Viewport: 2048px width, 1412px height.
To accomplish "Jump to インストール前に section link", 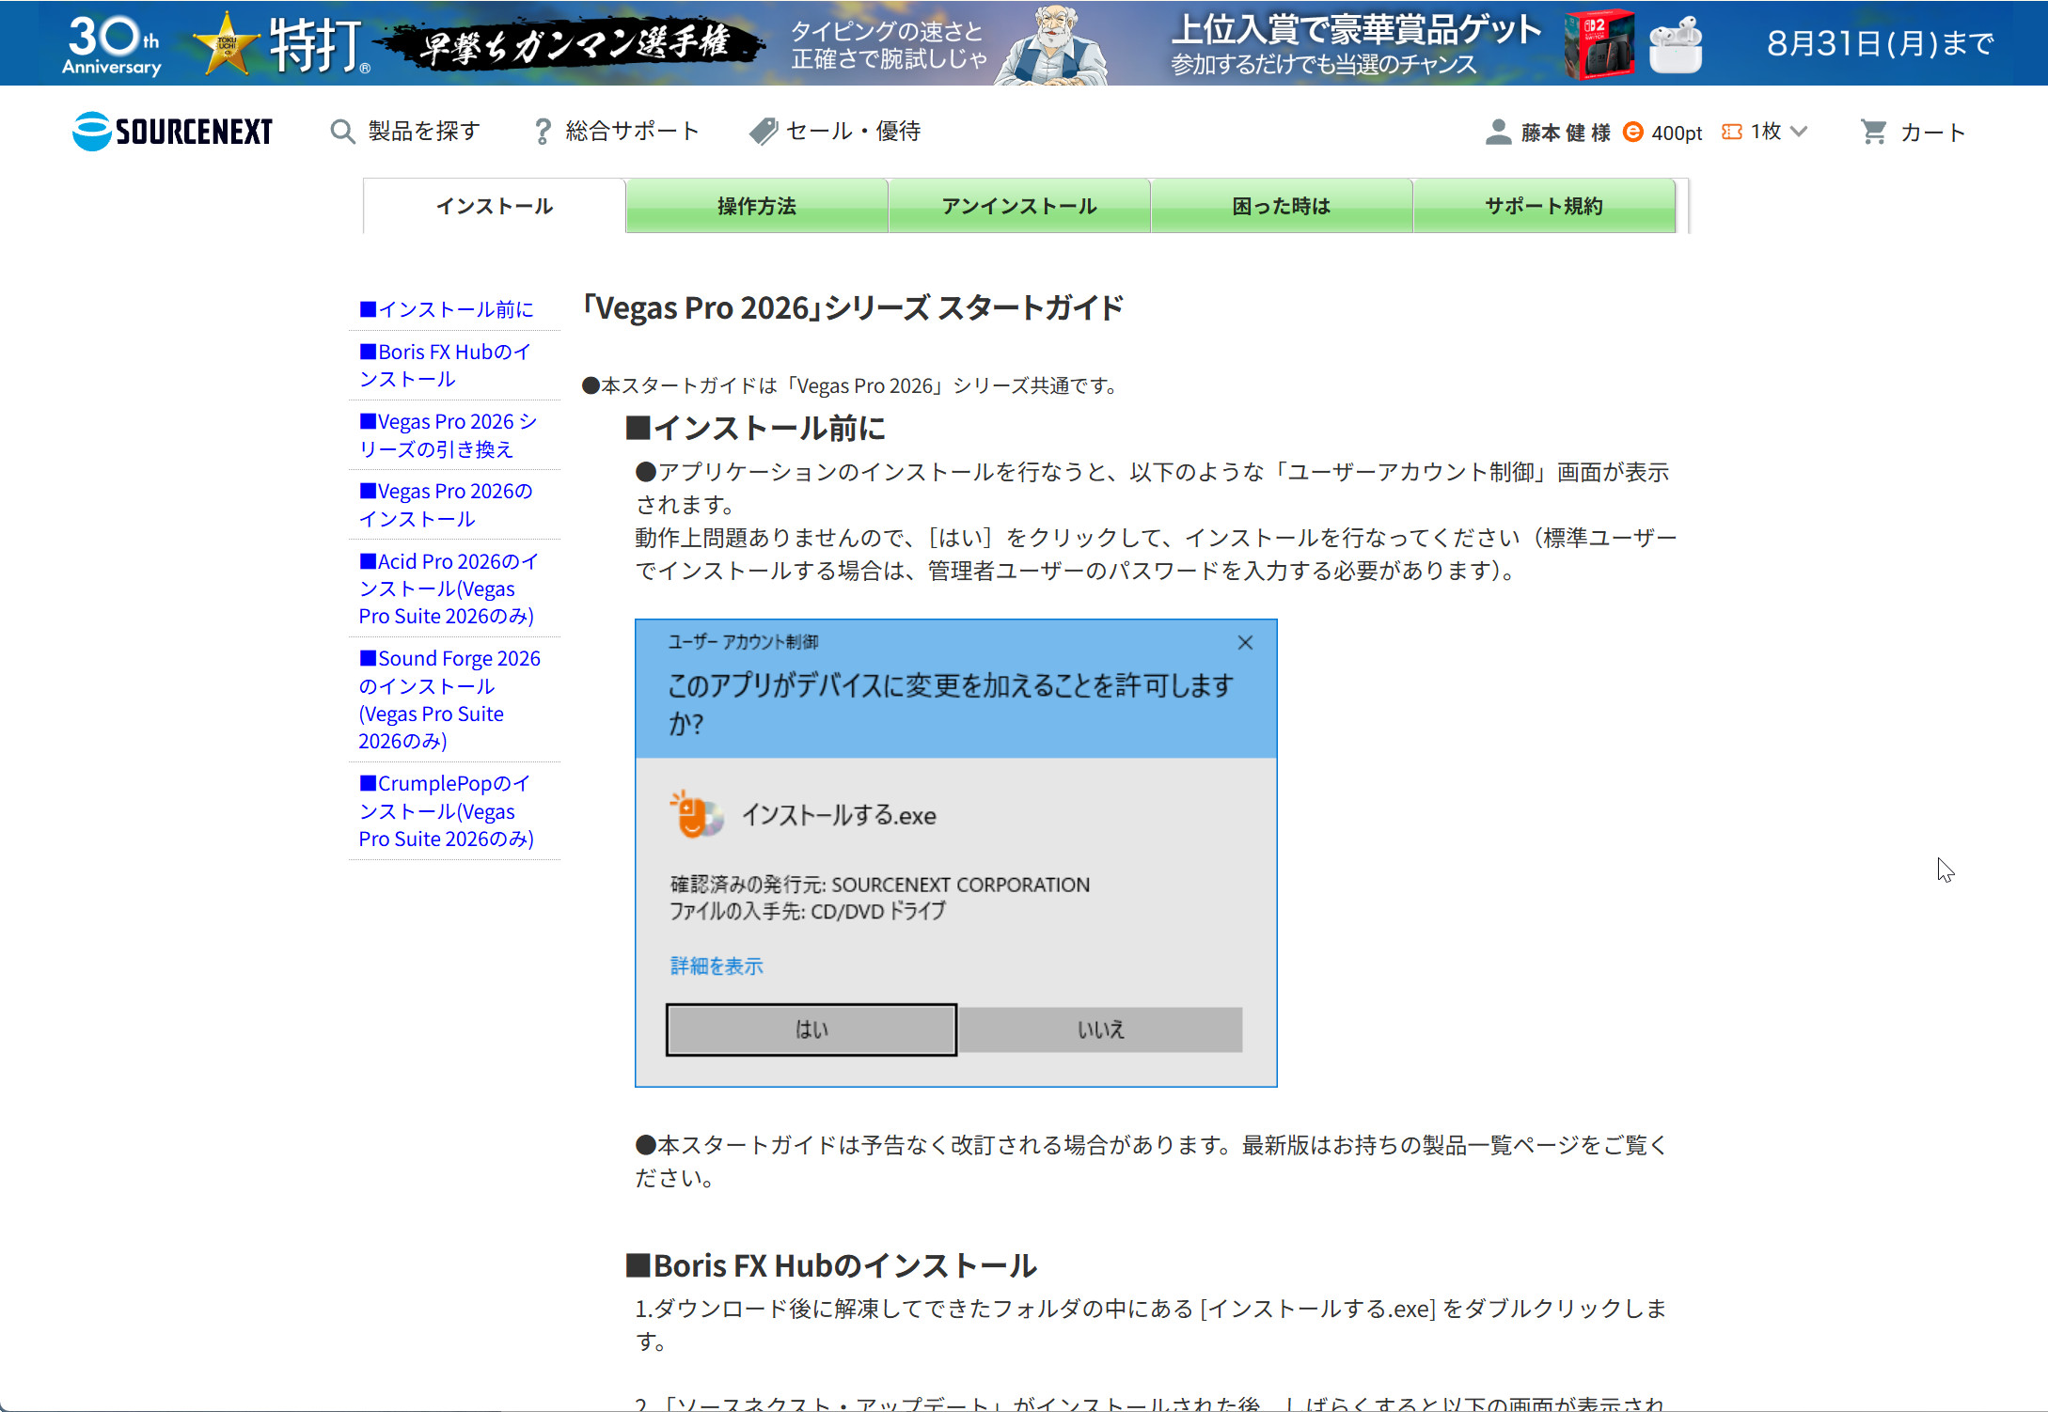I will (x=447, y=309).
